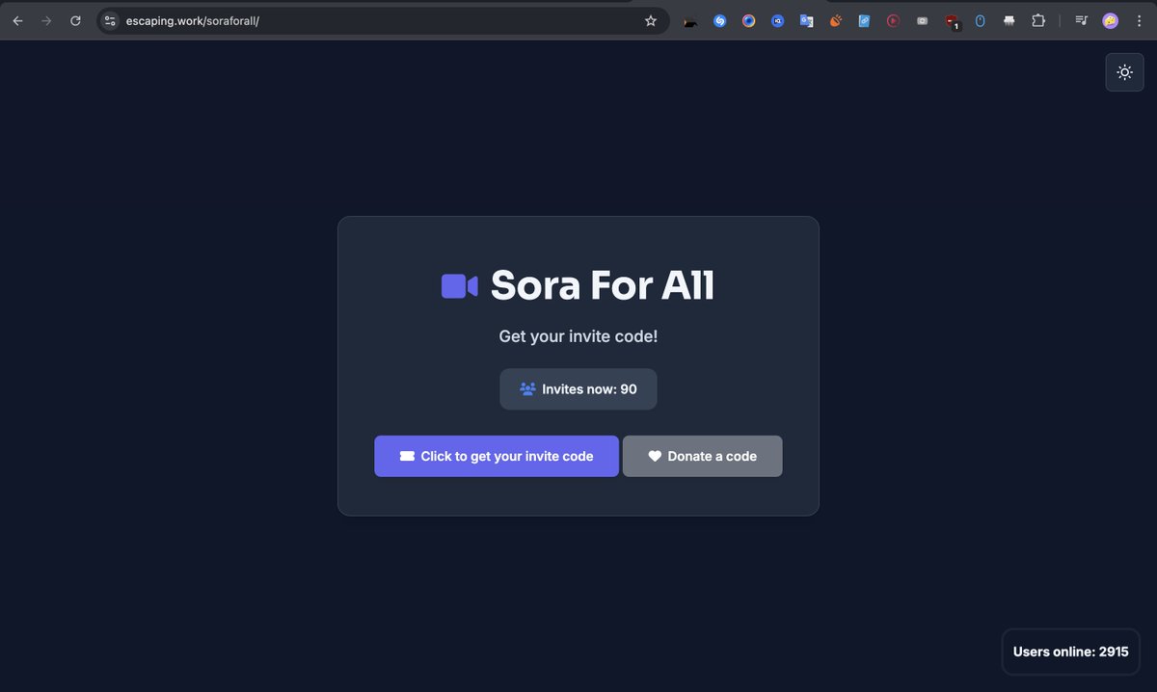Click the Users online: 2915 counter
The width and height of the screenshot is (1157, 692).
tap(1071, 652)
